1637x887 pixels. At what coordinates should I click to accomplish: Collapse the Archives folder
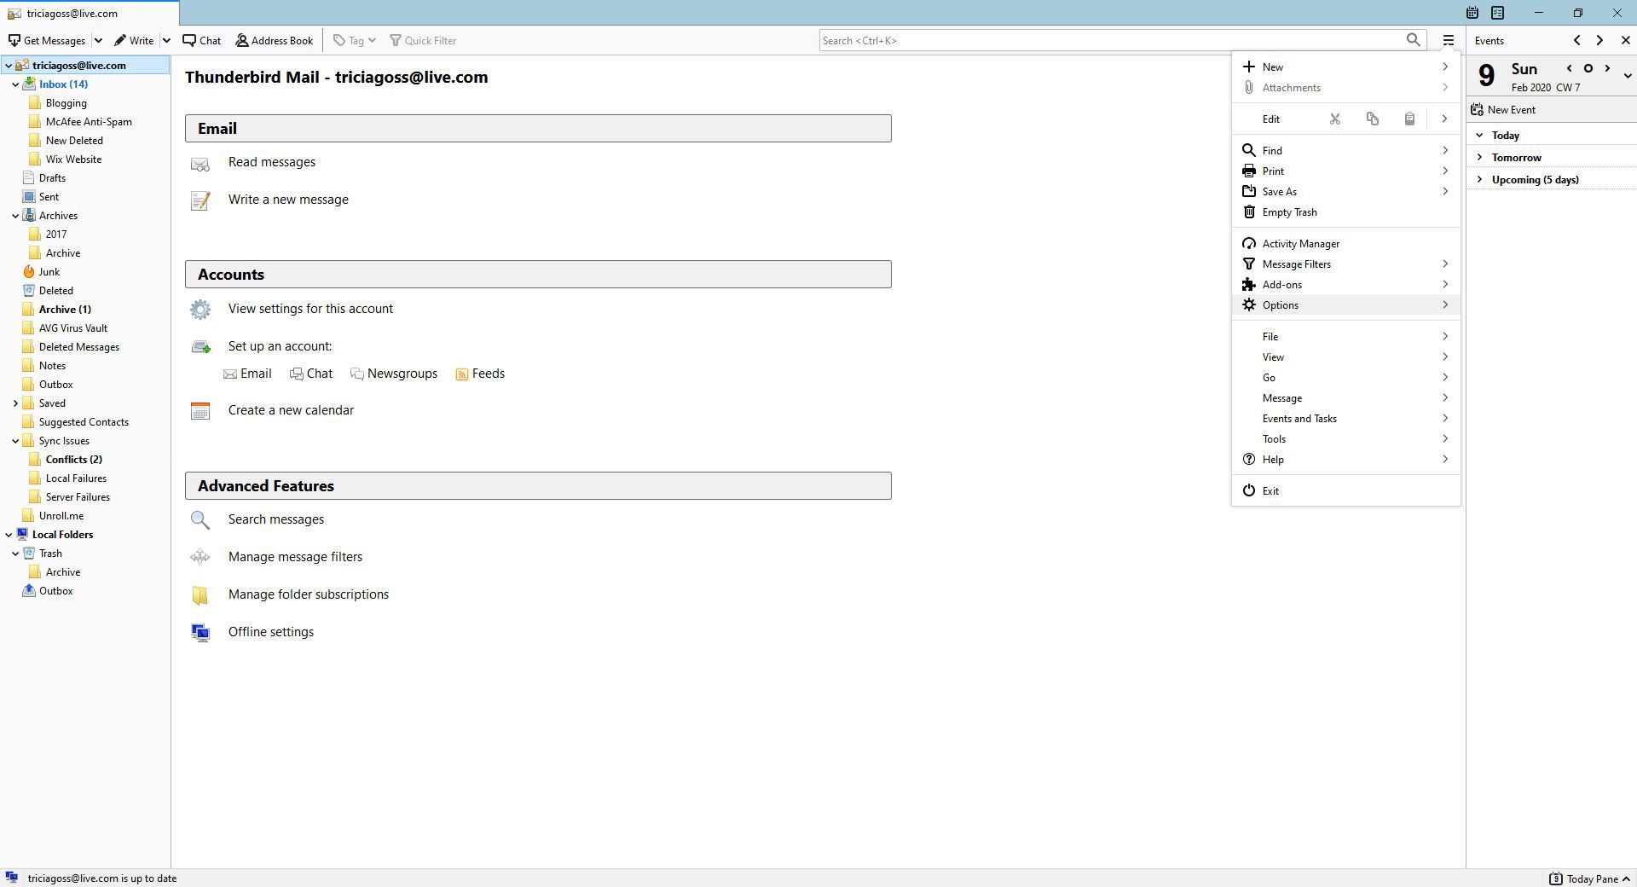[15, 216]
